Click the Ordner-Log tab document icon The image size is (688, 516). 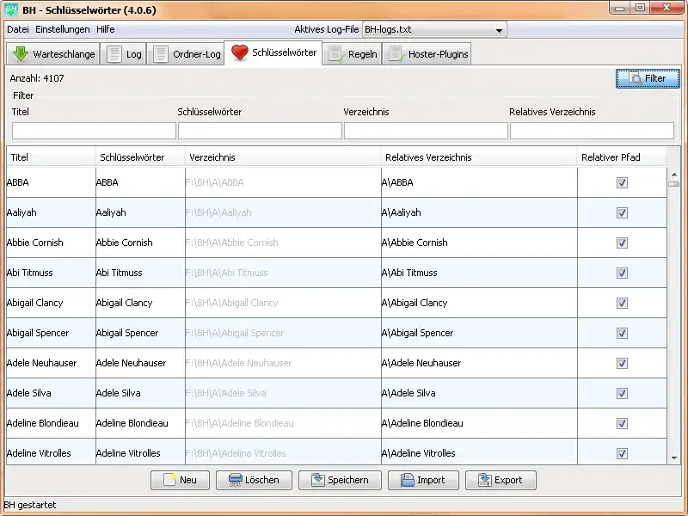pyautogui.click(x=161, y=54)
